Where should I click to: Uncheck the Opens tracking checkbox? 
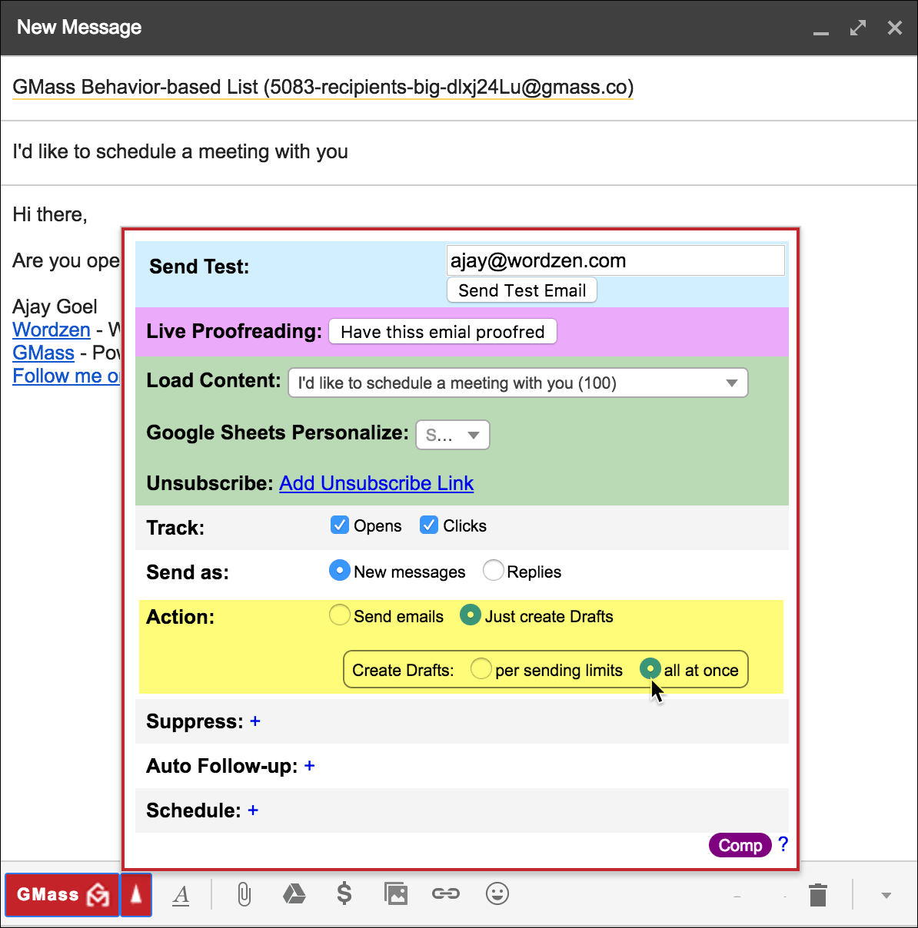pyautogui.click(x=340, y=525)
